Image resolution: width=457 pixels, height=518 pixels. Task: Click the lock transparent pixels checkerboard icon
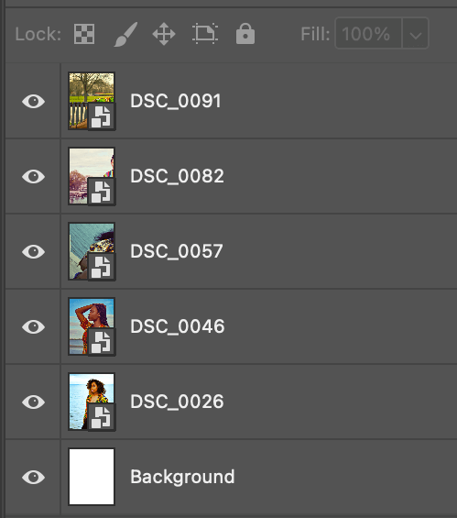pyautogui.click(x=84, y=34)
